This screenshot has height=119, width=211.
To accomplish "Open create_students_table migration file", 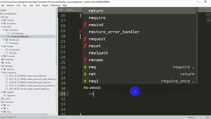I will click(x=29, y=89).
